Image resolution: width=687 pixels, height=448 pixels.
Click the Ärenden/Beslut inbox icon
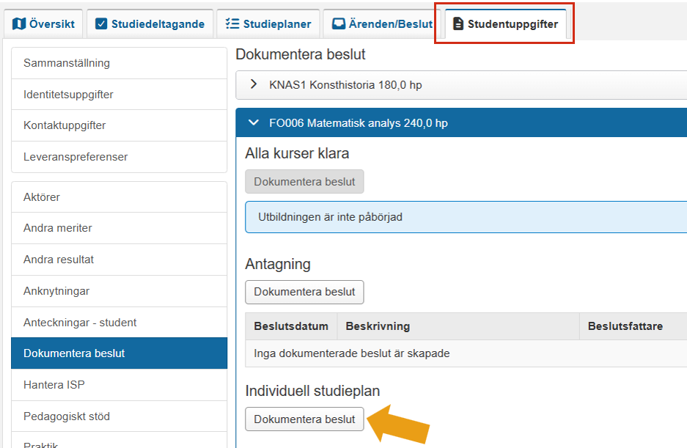(339, 23)
